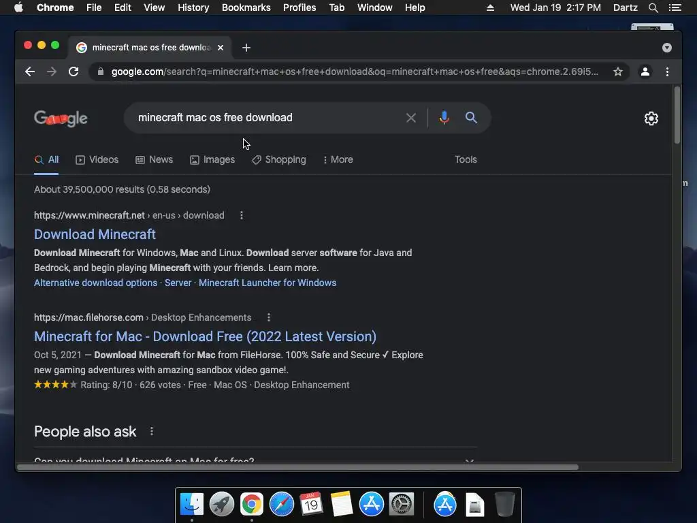Open the Trash in the Dock
Screen dimensions: 697x523
tap(504, 505)
